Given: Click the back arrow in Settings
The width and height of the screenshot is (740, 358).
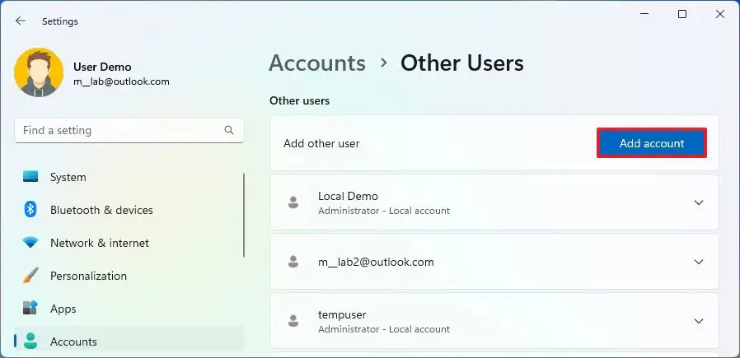Looking at the screenshot, I should (x=21, y=21).
